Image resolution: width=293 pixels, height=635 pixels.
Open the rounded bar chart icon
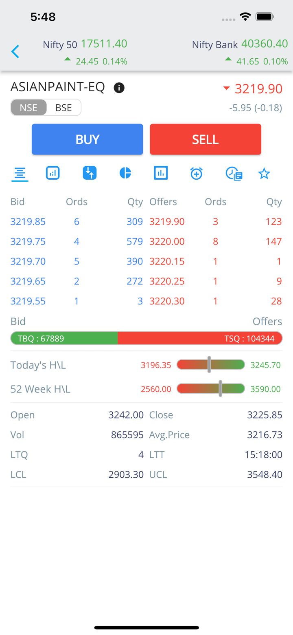coord(53,173)
